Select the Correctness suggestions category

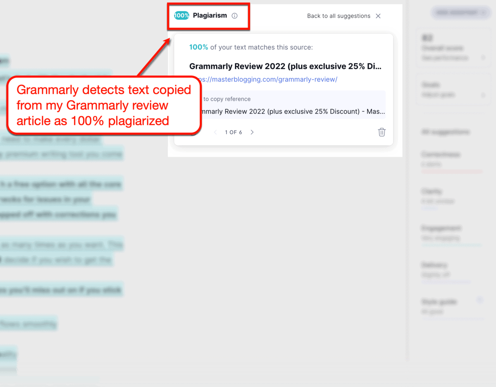[x=440, y=154]
